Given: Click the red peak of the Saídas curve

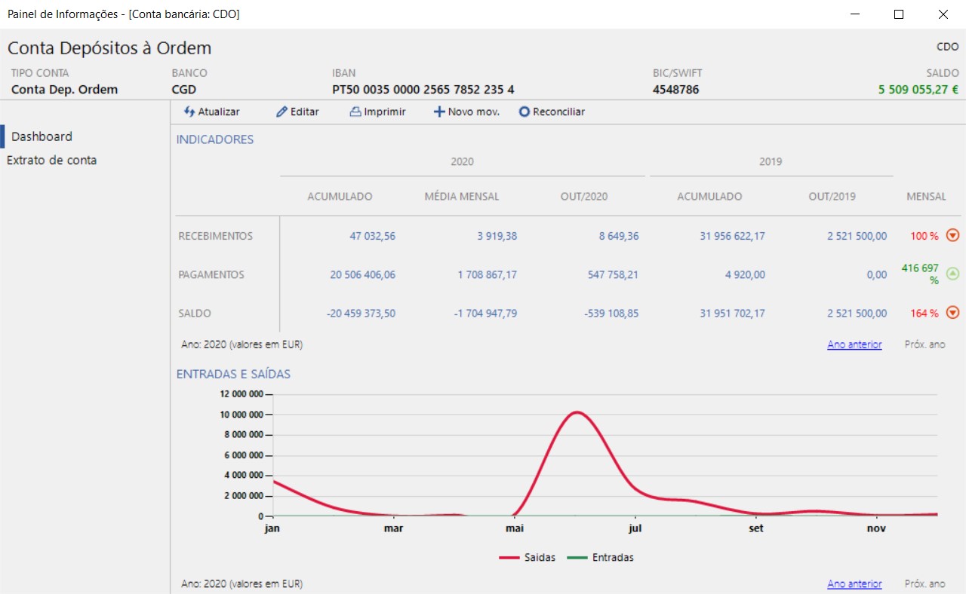Looking at the screenshot, I should (577, 412).
